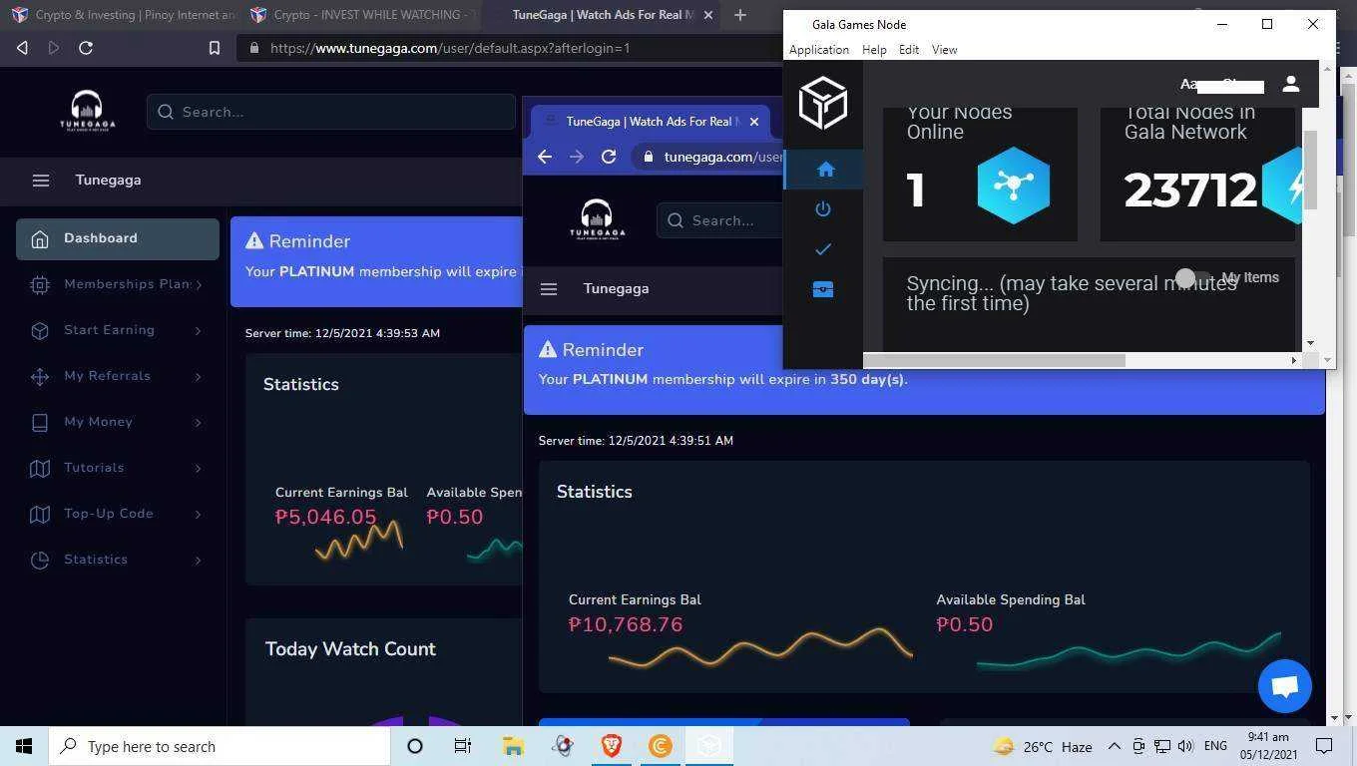1357x766 pixels.
Task: Toggle the hamburger menu in the background TuneGaga page
Action: pos(41,181)
